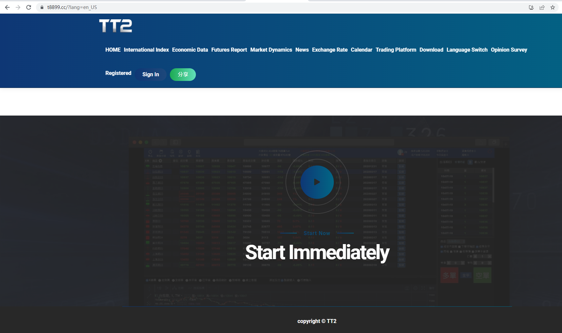Click the browser forward arrow
562x333 pixels.
[18, 7]
